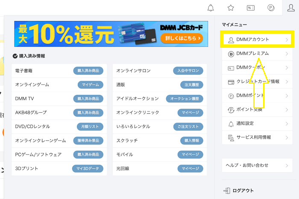Click オークション履歴 button for アイドルオークション
Viewport: 299px width, 199px height.
tap(185, 99)
